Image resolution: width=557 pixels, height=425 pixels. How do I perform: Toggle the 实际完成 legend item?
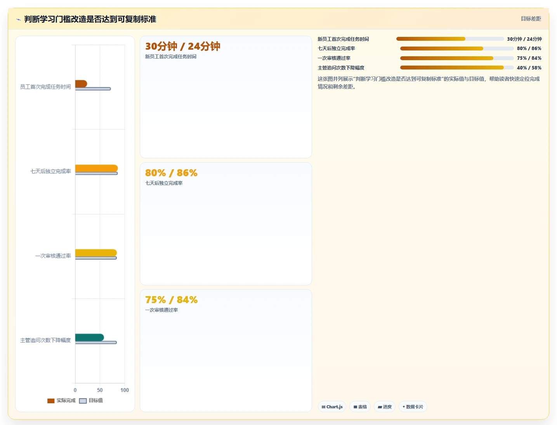pos(61,401)
